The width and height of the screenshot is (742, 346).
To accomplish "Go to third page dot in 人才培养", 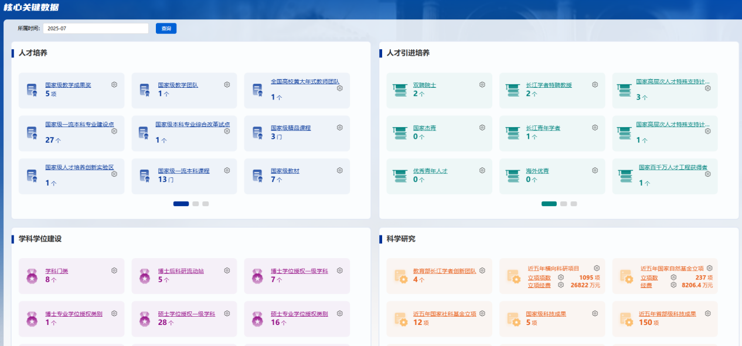I will click(206, 204).
